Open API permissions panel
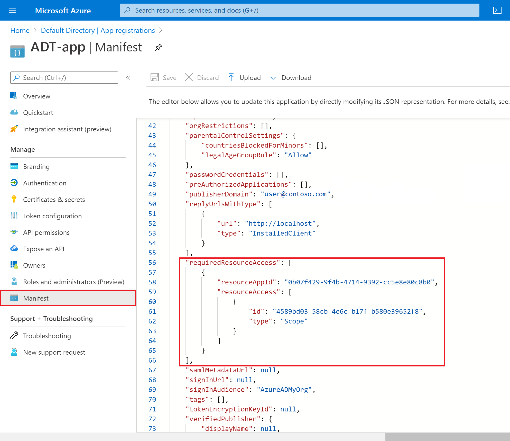510x441 pixels. point(47,232)
